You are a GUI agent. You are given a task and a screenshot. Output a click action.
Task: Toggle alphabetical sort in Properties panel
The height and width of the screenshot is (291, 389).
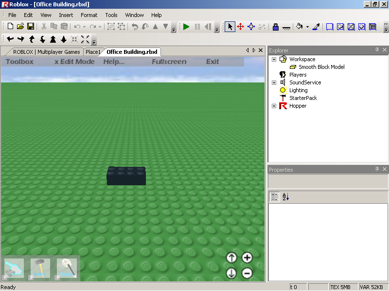click(x=285, y=197)
